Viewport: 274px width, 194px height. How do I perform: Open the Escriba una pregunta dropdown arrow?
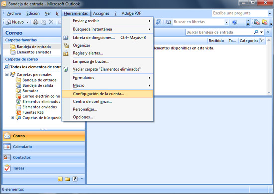click(x=270, y=13)
